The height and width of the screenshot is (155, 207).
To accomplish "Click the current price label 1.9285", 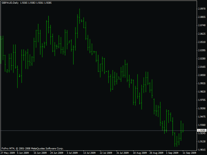I will pos(202,130).
